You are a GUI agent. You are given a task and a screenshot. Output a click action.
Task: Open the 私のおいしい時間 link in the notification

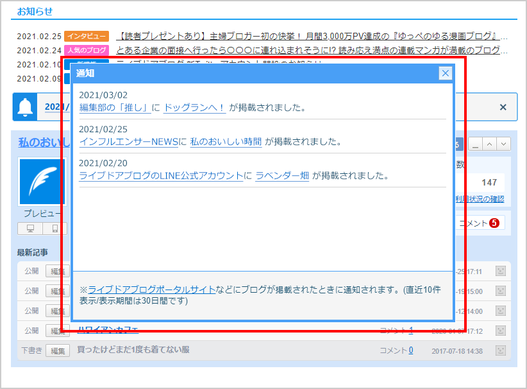226,142
